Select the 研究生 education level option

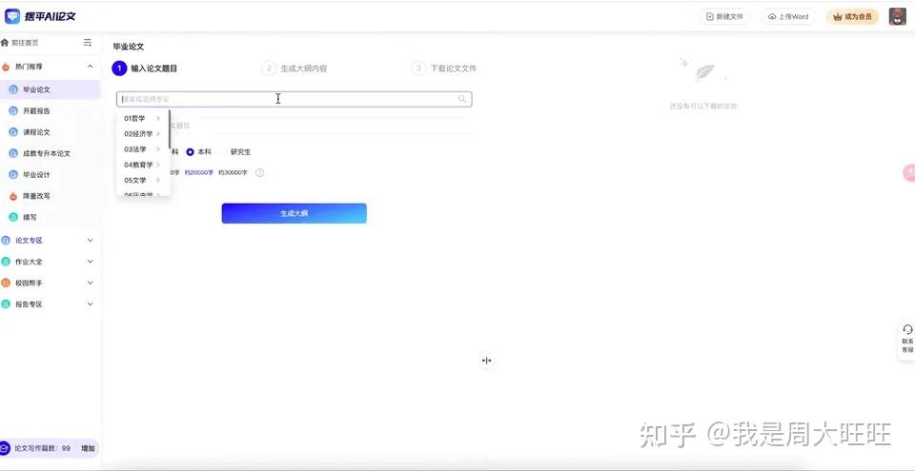click(x=235, y=152)
